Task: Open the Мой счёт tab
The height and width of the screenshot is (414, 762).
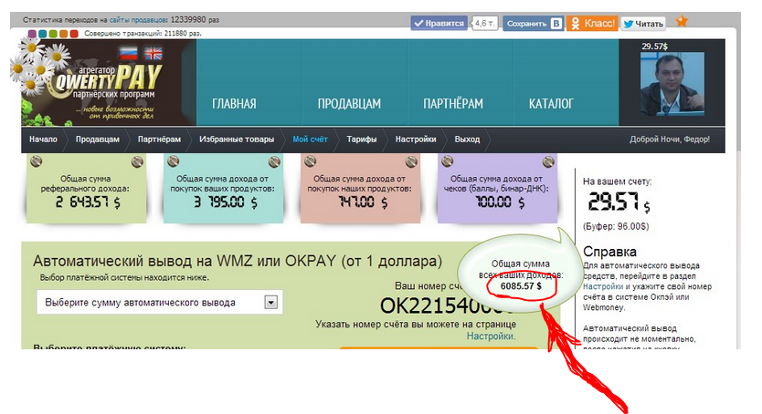Action: click(310, 140)
